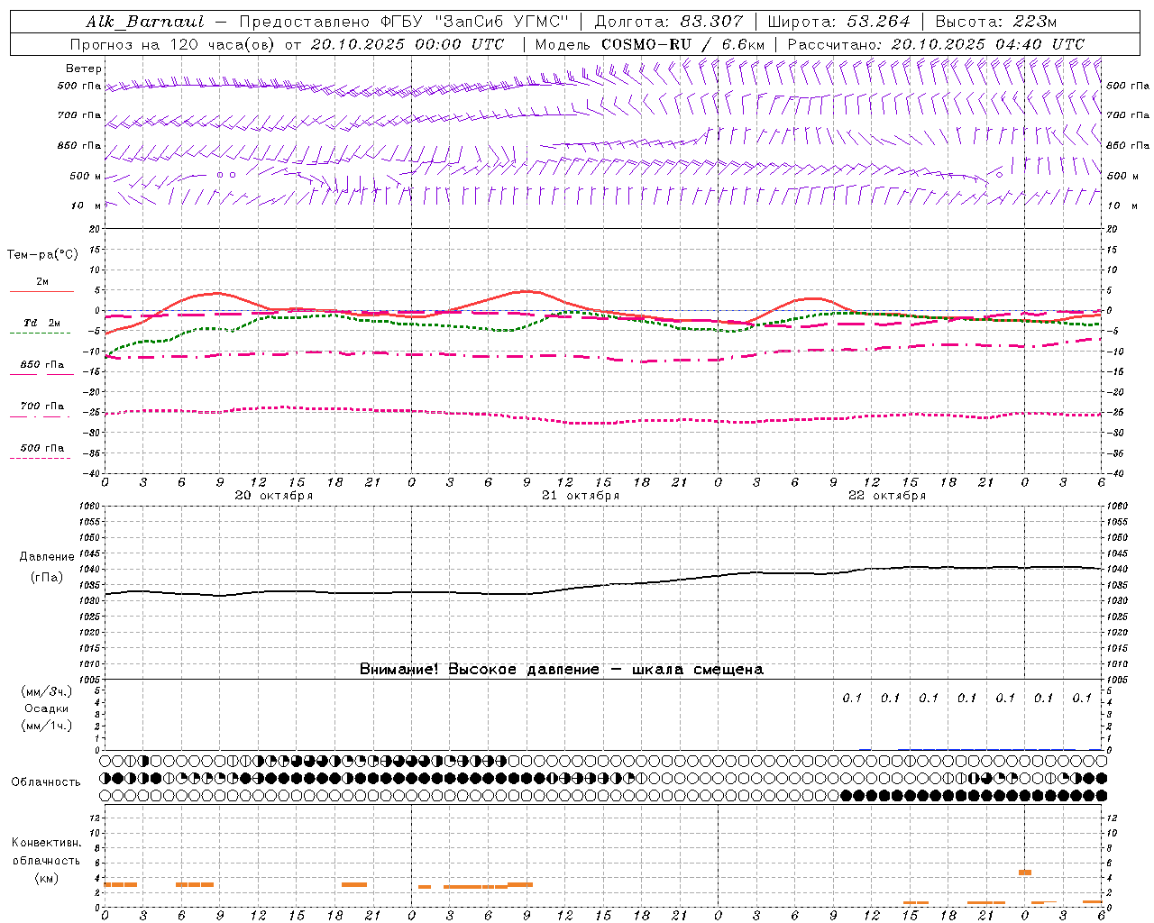Screen dimensions: 1154x923
Task: Select the Давление pressure panel label
Action: click(46, 557)
